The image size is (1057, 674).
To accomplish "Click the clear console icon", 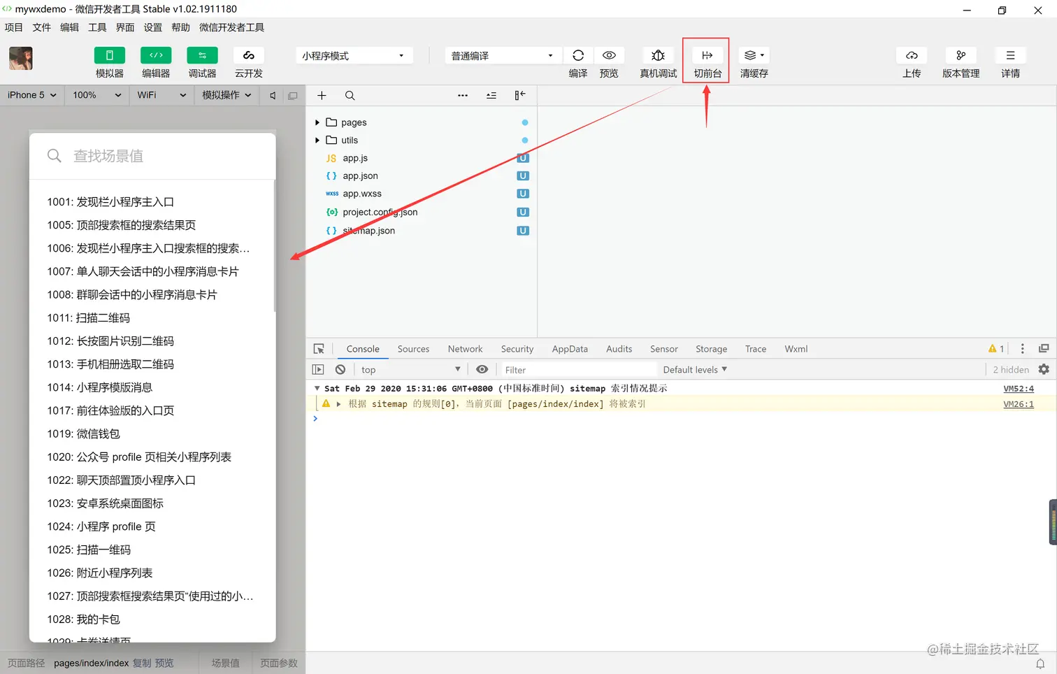I will click(x=340, y=370).
